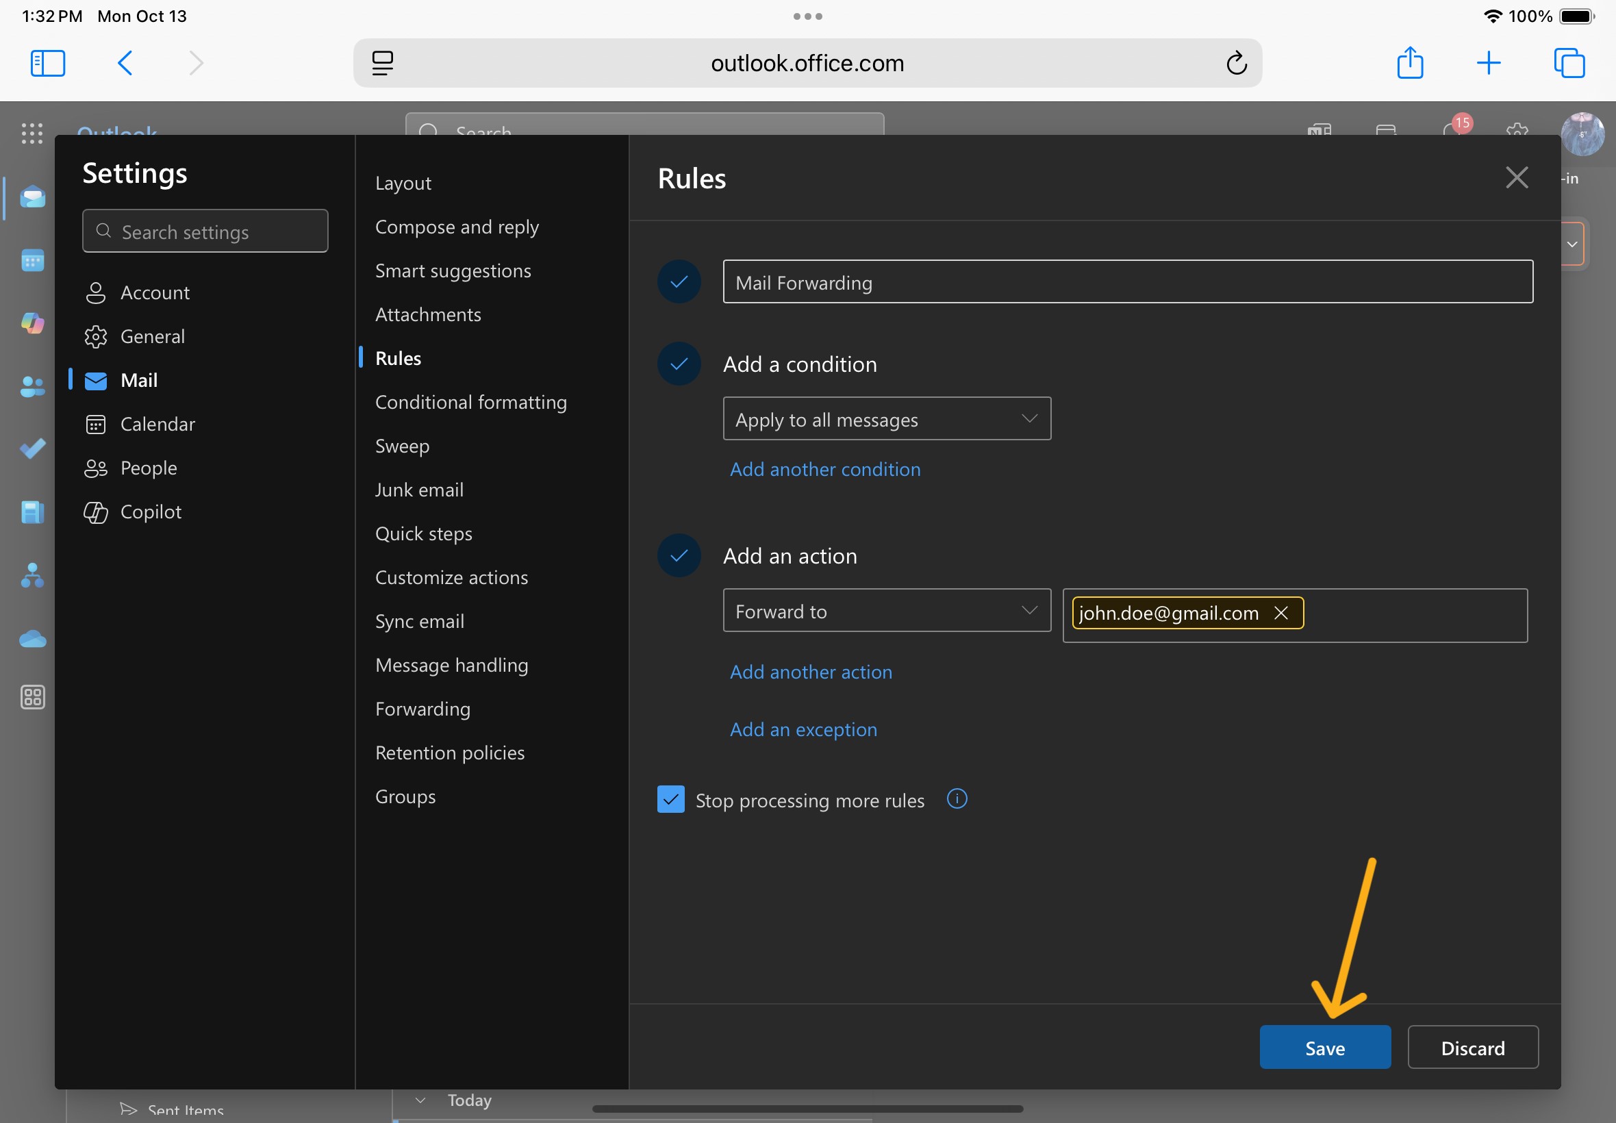Open Copilot from the left sidebar
The height and width of the screenshot is (1123, 1616).
(x=32, y=323)
